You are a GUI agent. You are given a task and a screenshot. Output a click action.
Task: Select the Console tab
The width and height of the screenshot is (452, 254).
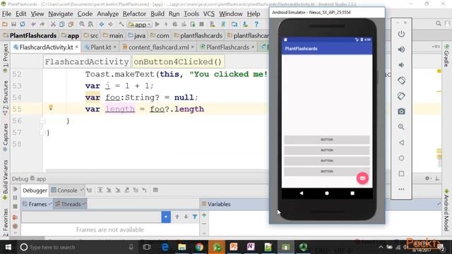[x=67, y=190]
